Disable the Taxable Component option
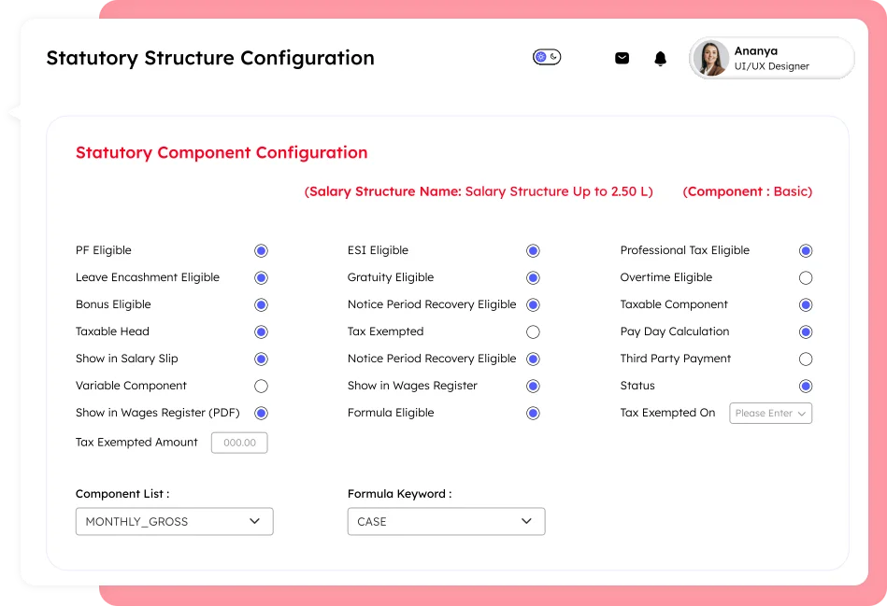Viewport: 887px width, 606px height. (806, 304)
